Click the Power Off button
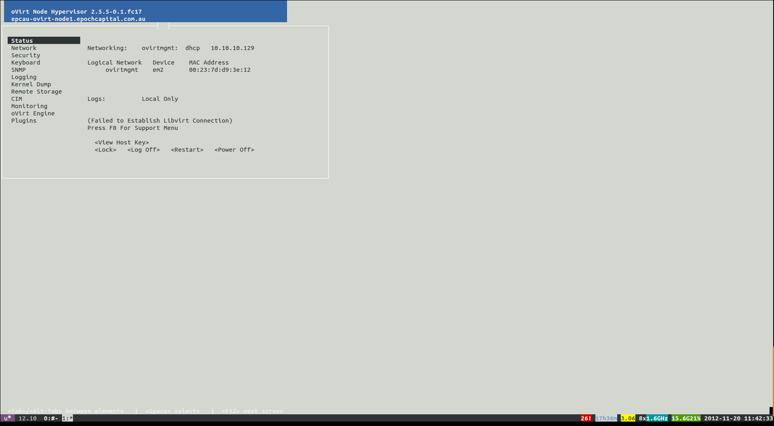The image size is (774, 426). (234, 150)
